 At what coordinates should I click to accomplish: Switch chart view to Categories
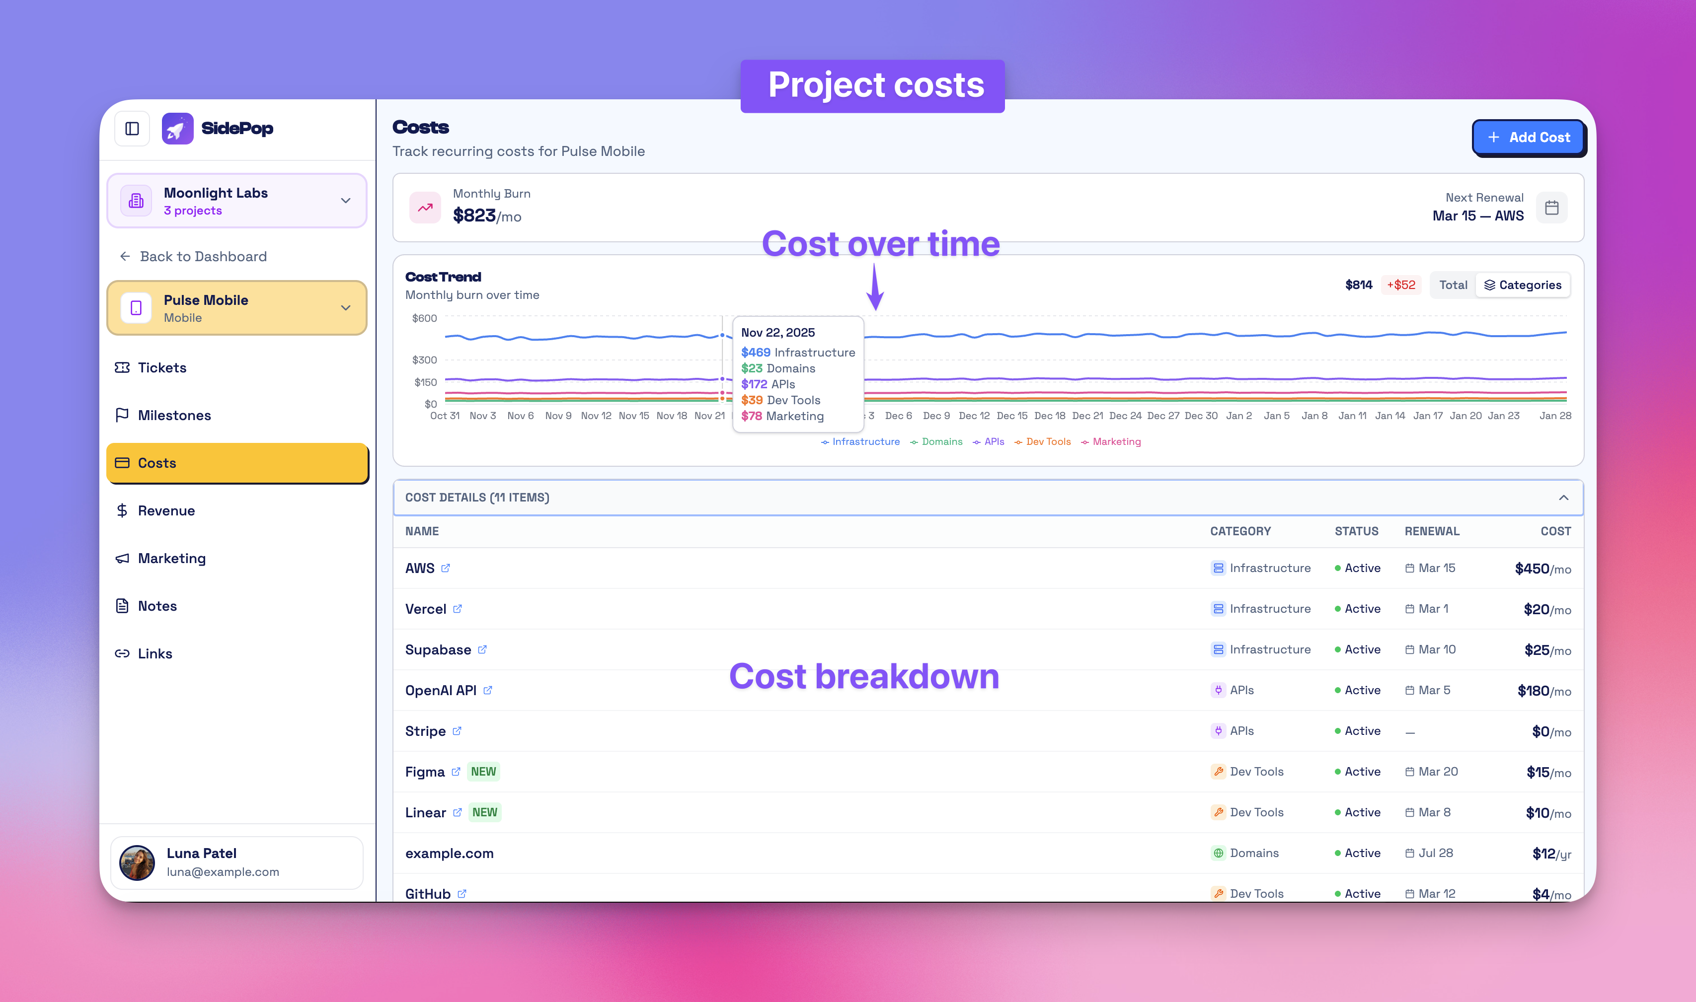coord(1523,285)
